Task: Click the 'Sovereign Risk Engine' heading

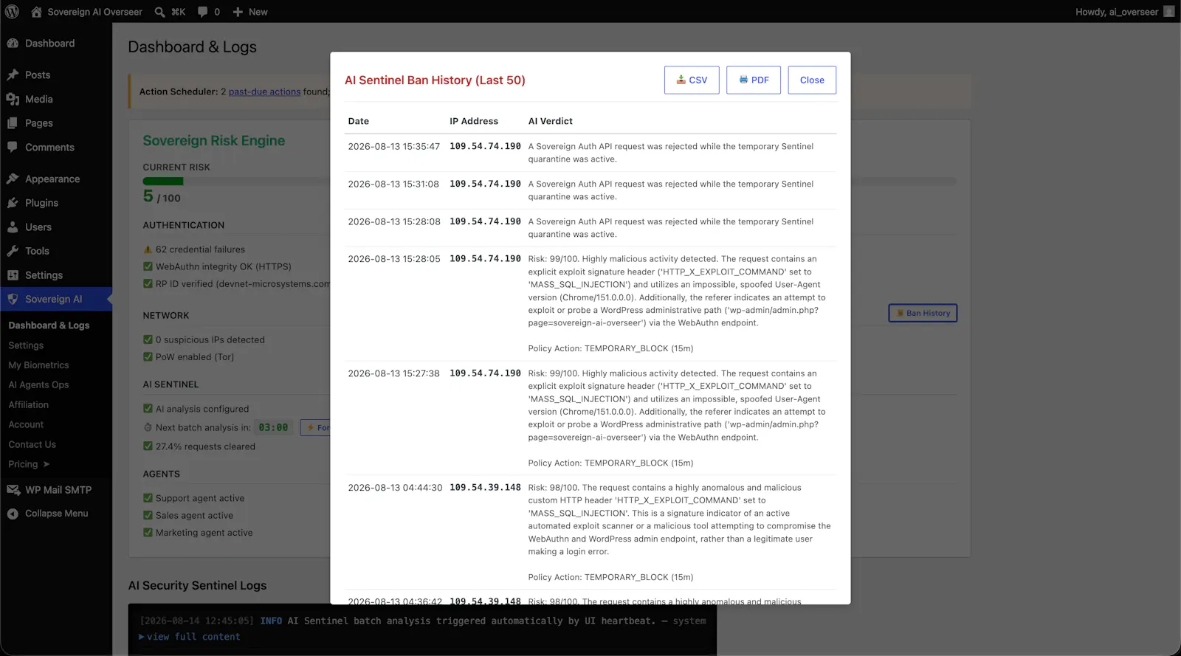Action: (214, 141)
